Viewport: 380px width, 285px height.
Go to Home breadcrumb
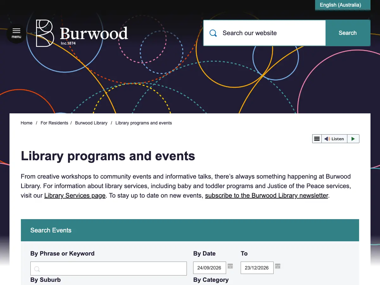coord(27,123)
